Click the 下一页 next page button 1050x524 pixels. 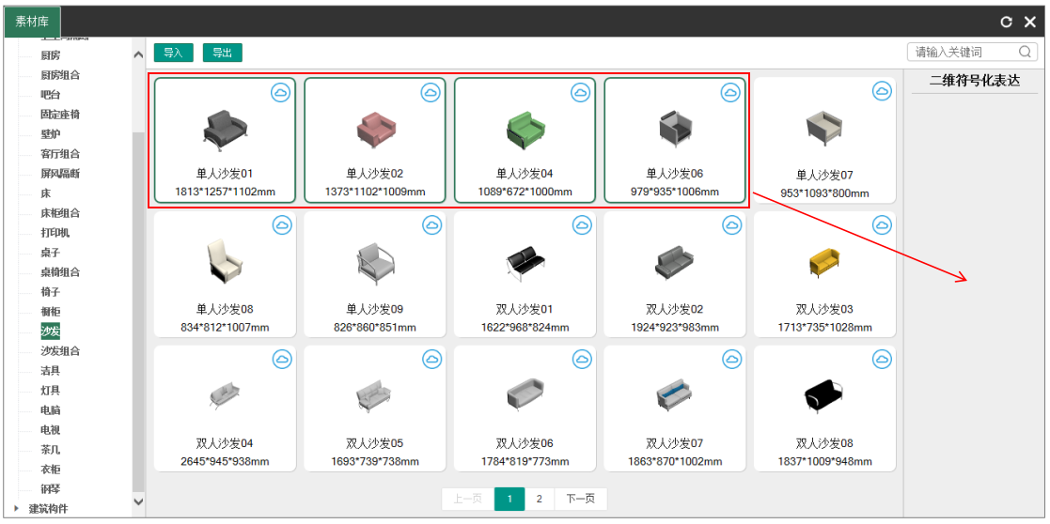[581, 499]
